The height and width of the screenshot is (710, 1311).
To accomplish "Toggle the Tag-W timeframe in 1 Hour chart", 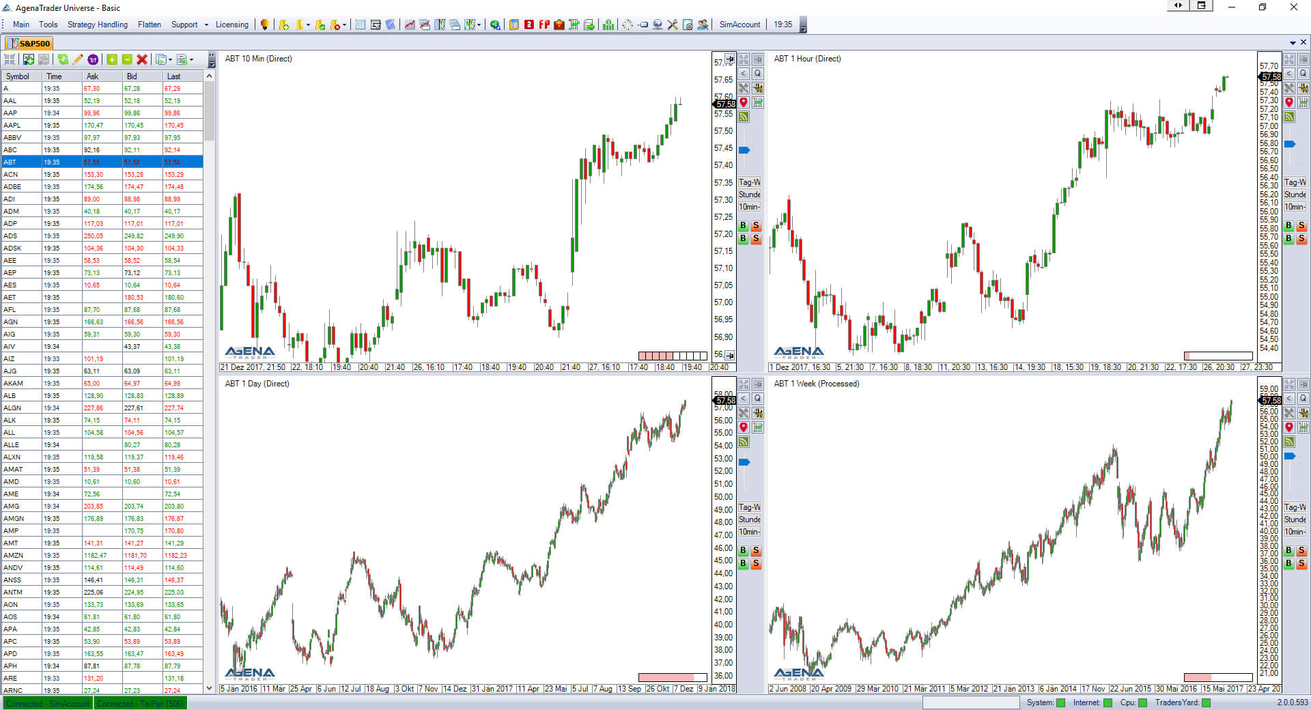I will [x=1295, y=182].
